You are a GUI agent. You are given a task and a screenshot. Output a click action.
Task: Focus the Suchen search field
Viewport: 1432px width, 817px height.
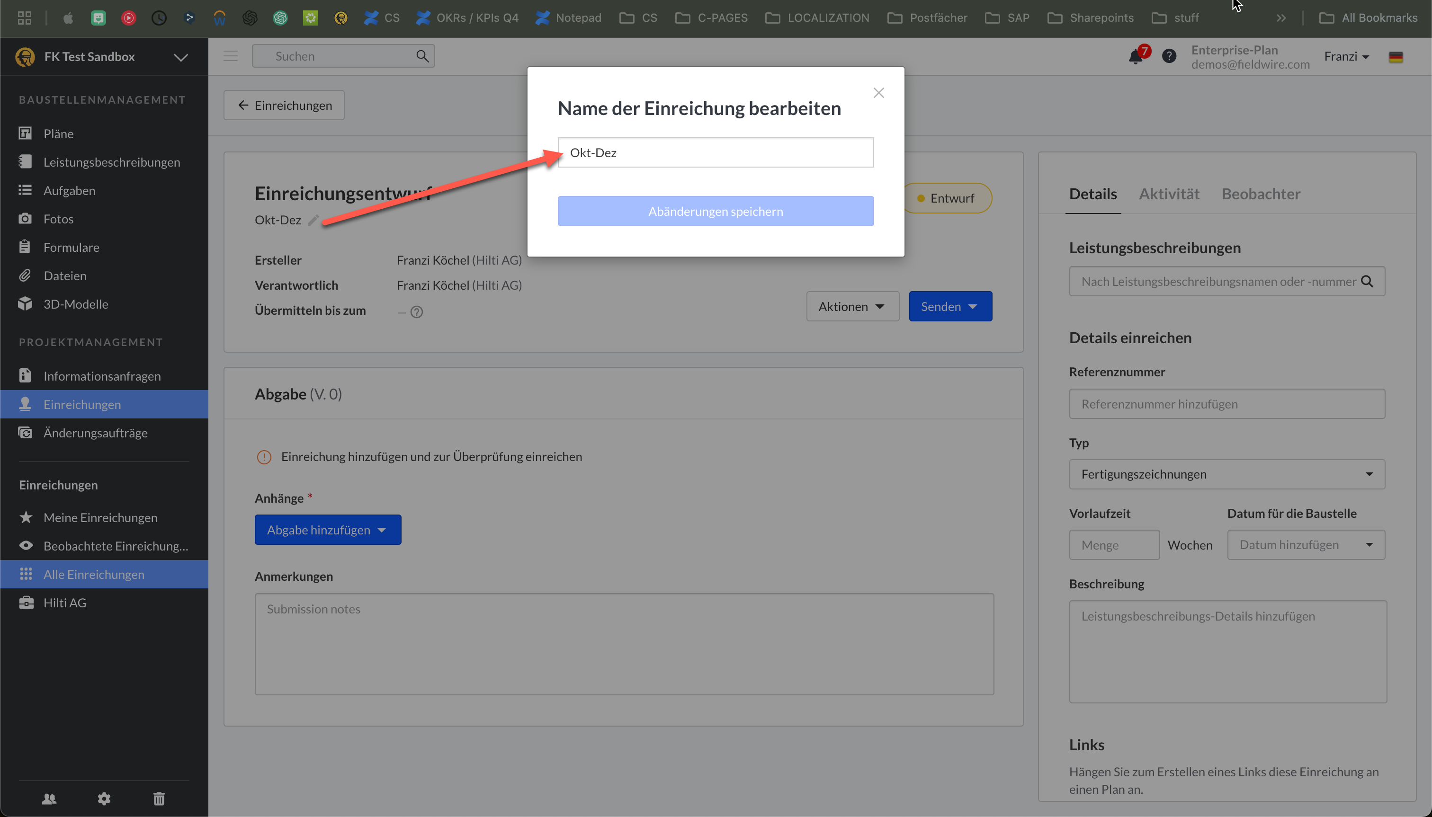tap(342, 56)
